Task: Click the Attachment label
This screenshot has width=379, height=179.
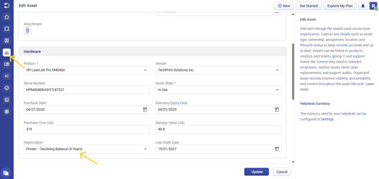Action: tap(33, 24)
